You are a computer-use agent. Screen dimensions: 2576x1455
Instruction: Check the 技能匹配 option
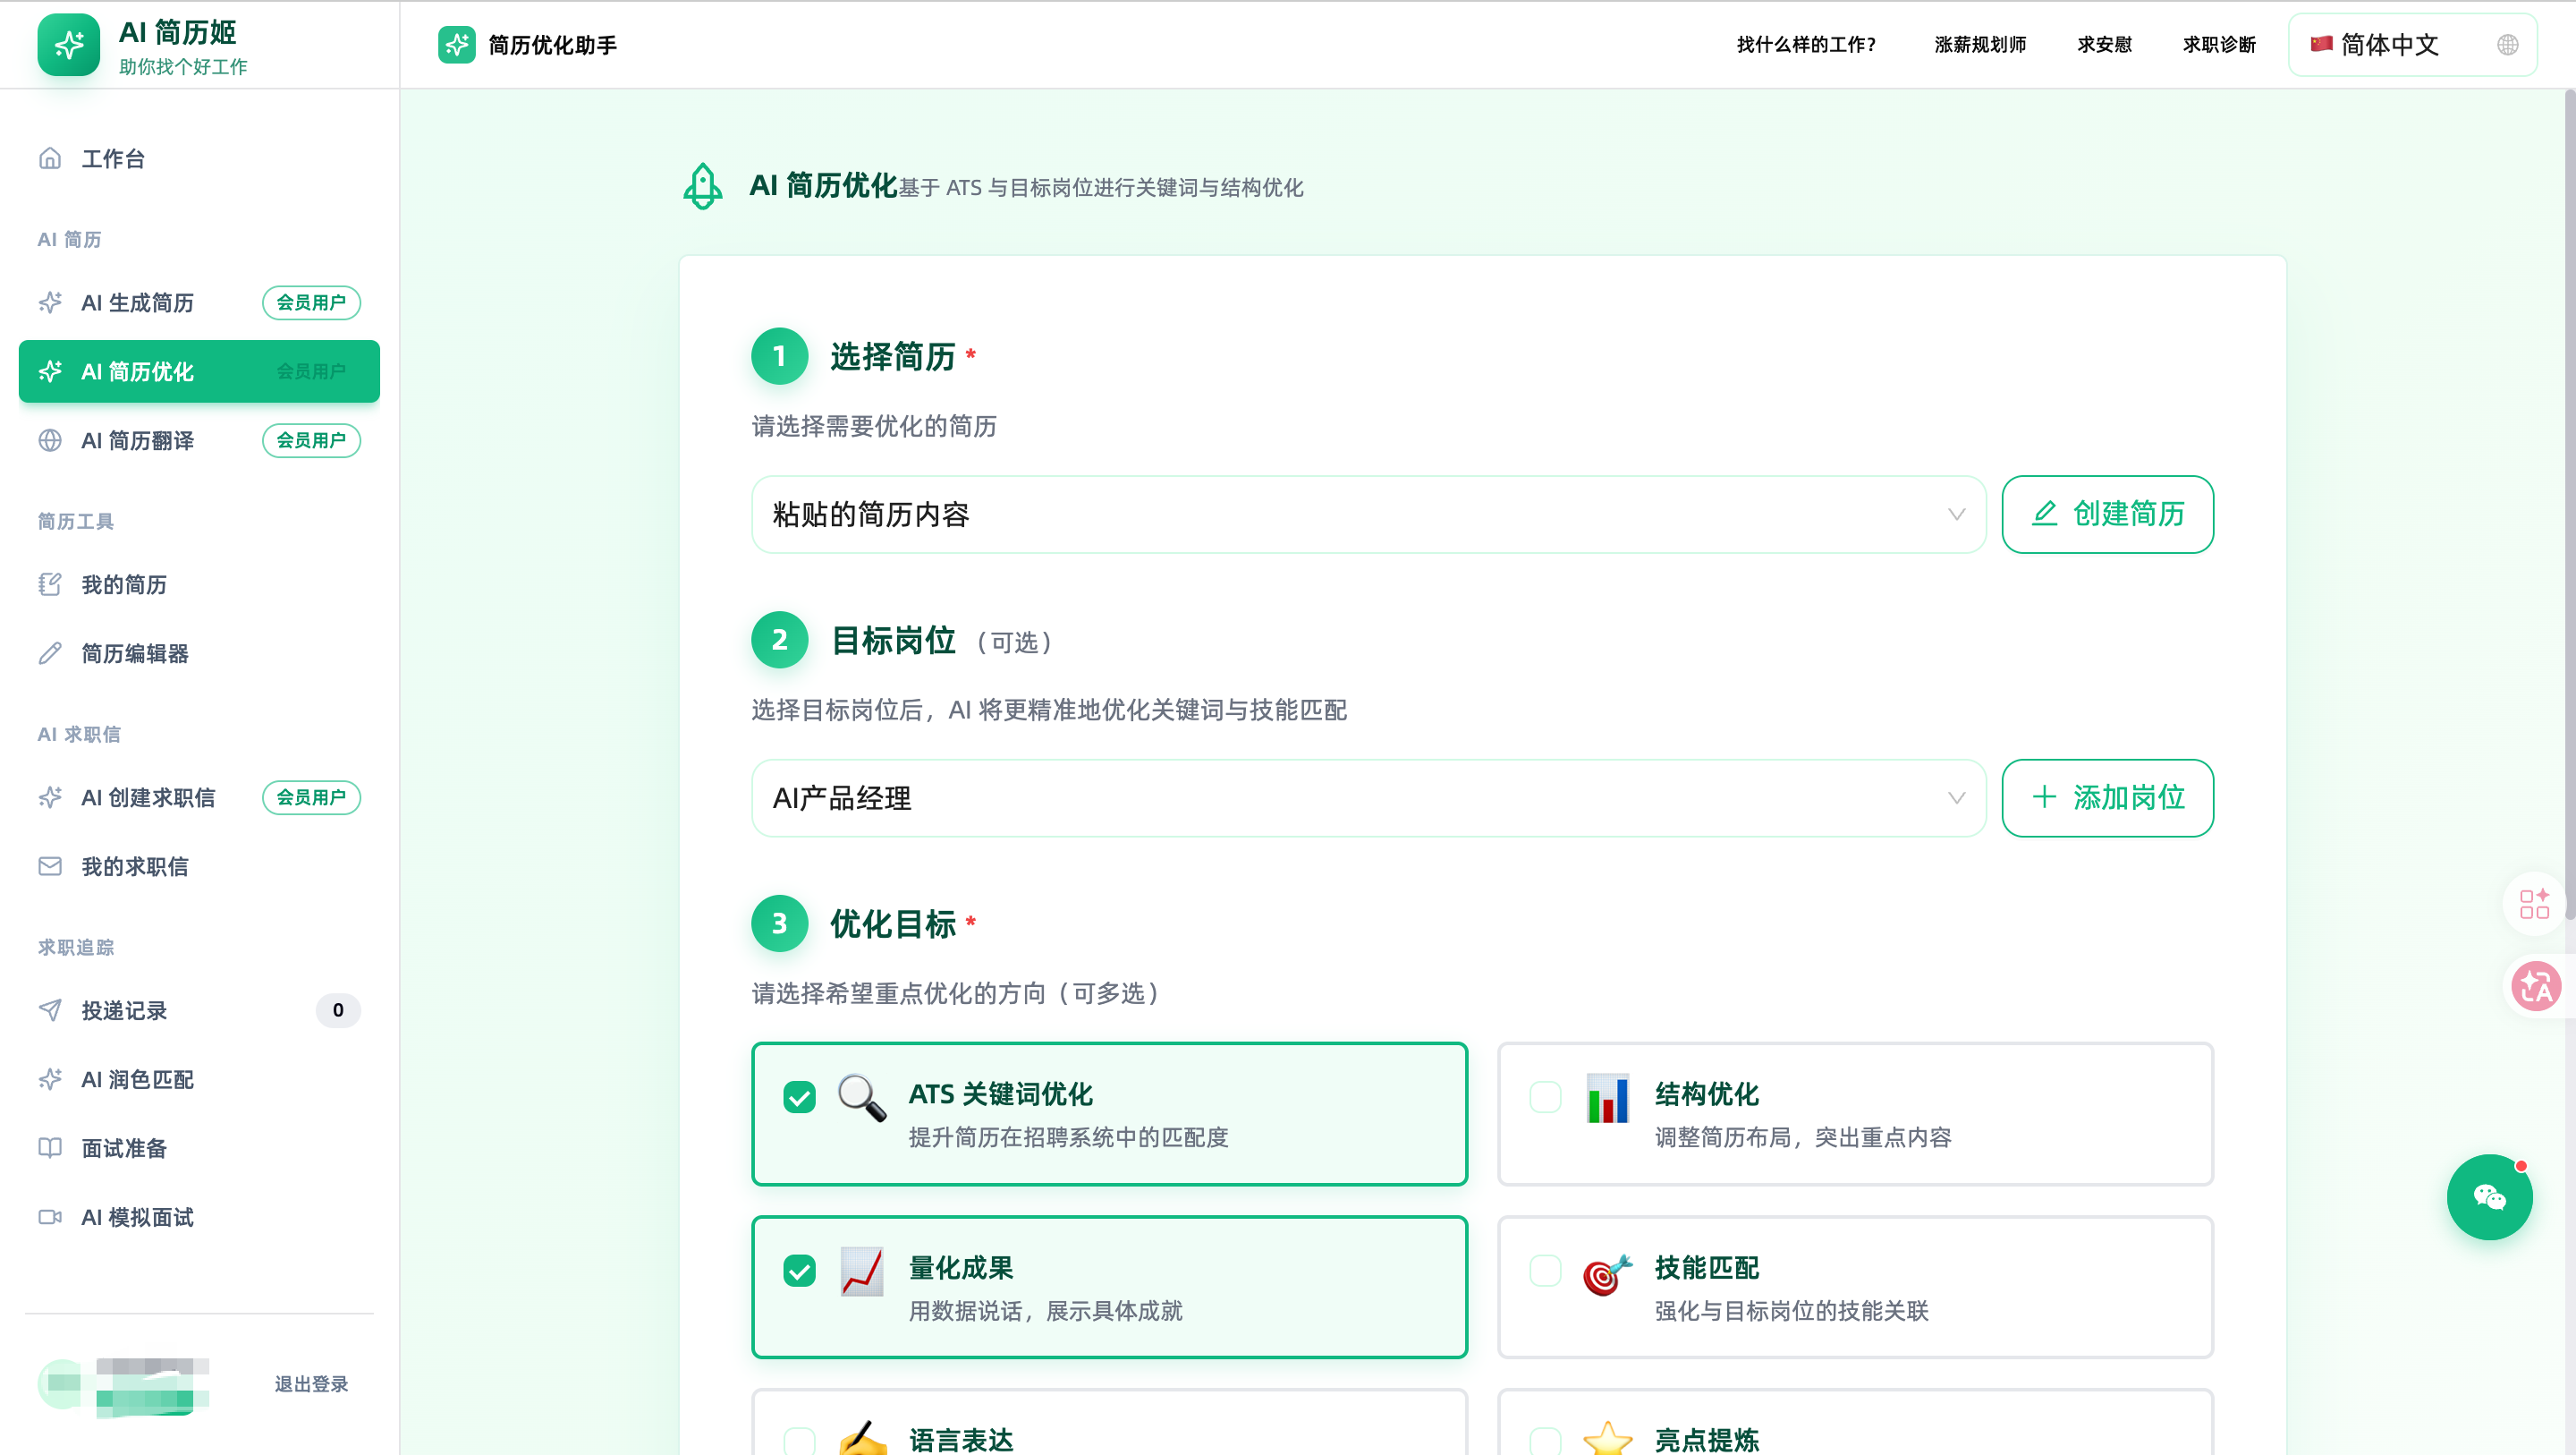pyautogui.click(x=1544, y=1270)
